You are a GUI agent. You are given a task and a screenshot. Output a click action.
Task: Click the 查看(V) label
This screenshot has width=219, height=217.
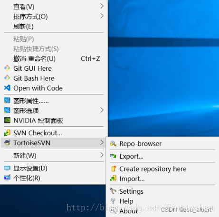(x=24, y=7)
